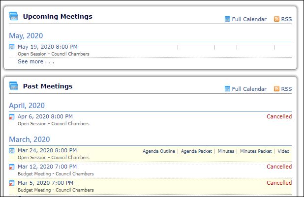Screen dimensions: 304x197
Task: Click the May 19, 2020 meeting icon
Action: coord(12,47)
